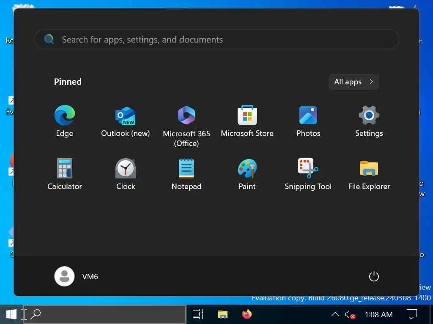The height and width of the screenshot is (324, 433).
Task: Open Microsoft 365 (Office) app
Action: coord(186,126)
